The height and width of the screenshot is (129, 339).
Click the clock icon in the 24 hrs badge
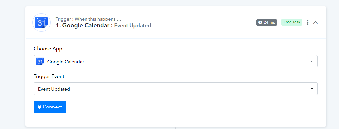pos(260,22)
